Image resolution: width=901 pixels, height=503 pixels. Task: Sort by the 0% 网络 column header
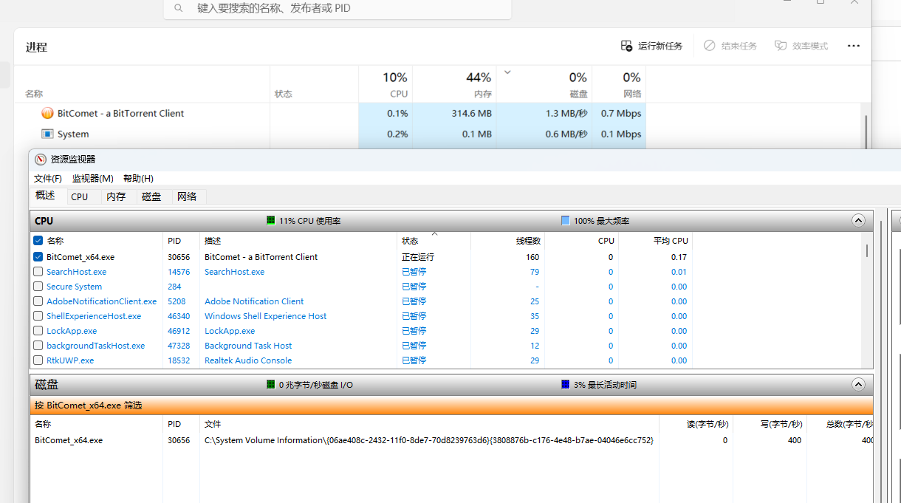[619, 84]
